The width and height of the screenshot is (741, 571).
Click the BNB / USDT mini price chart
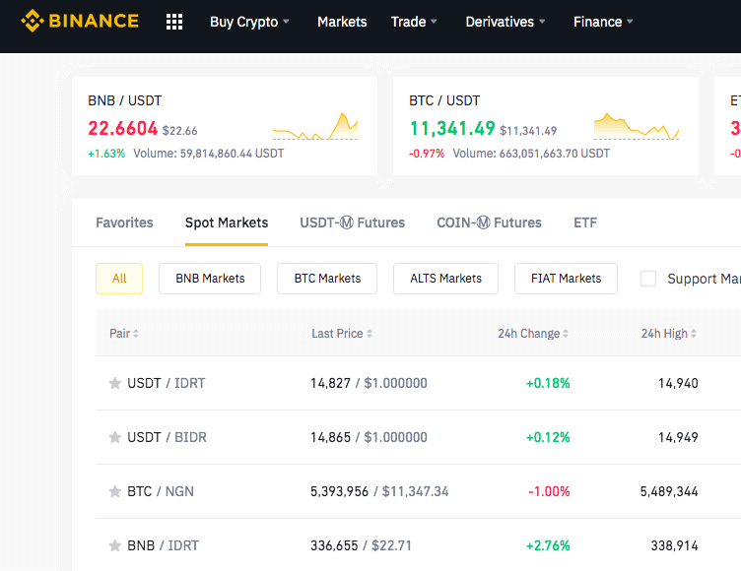(315, 126)
